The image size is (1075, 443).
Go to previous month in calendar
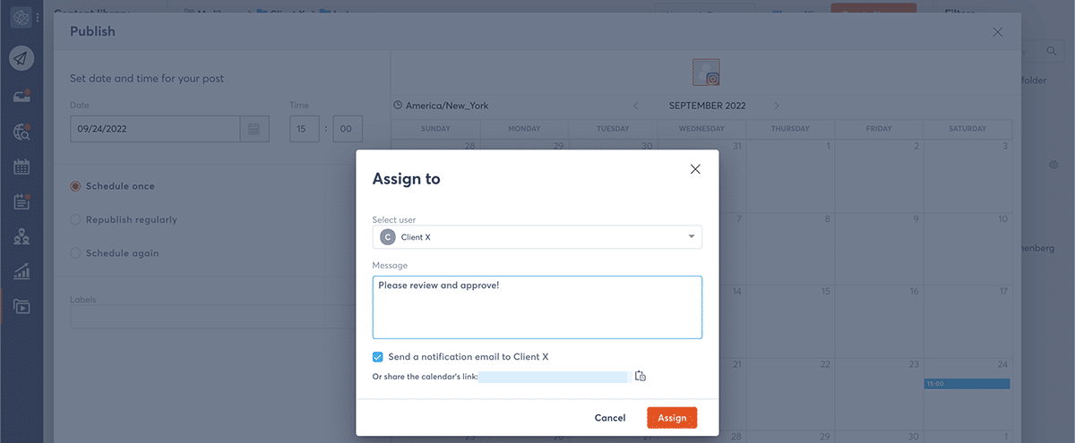click(x=635, y=106)
